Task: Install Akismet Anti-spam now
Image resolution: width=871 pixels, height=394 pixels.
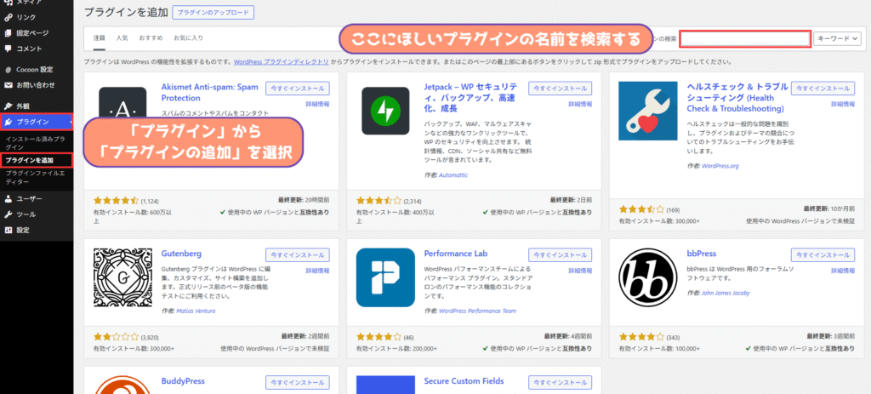Action: (x=297, y=89)
